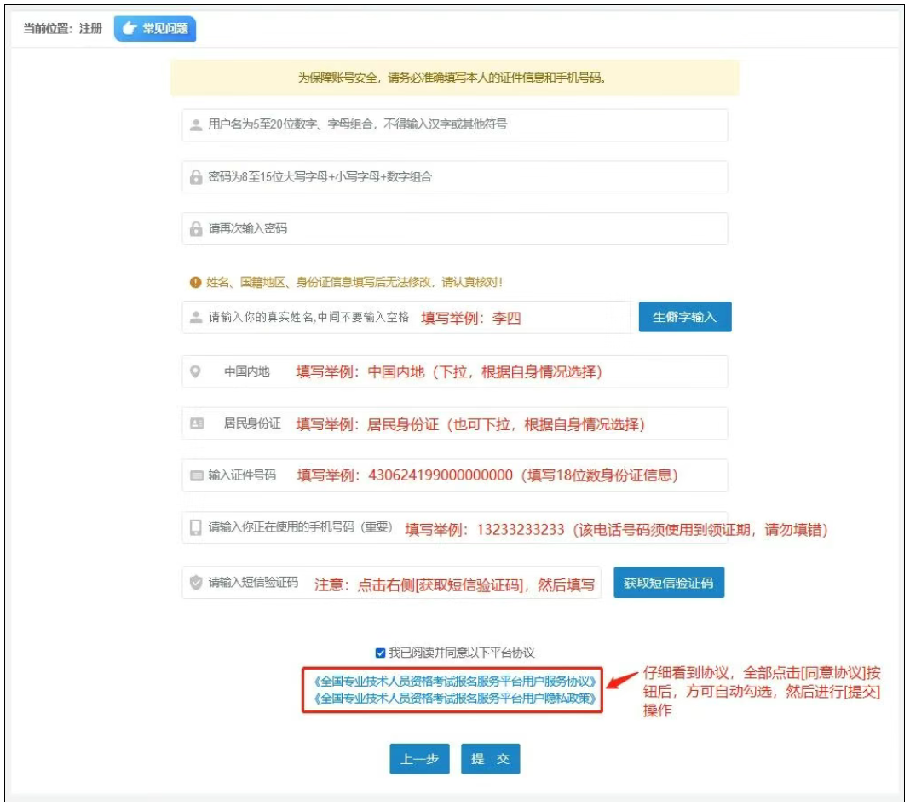The width and height of the screenshot is (910, 811).
Task: Click the user icon in username field
Action: click(x=196, y=124)
